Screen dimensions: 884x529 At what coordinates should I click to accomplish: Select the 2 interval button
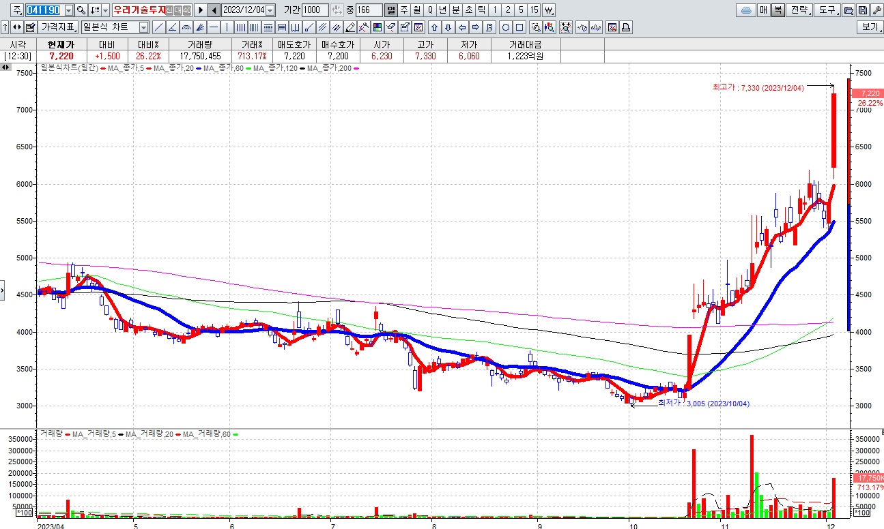[507, 10]
